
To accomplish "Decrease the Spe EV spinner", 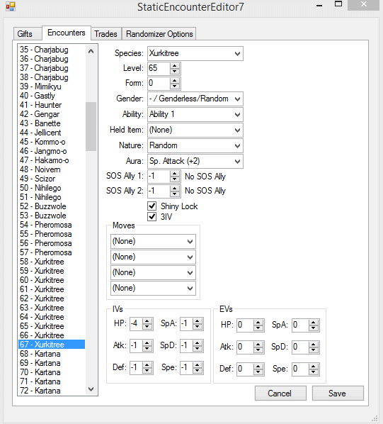I will coord(314,372).
